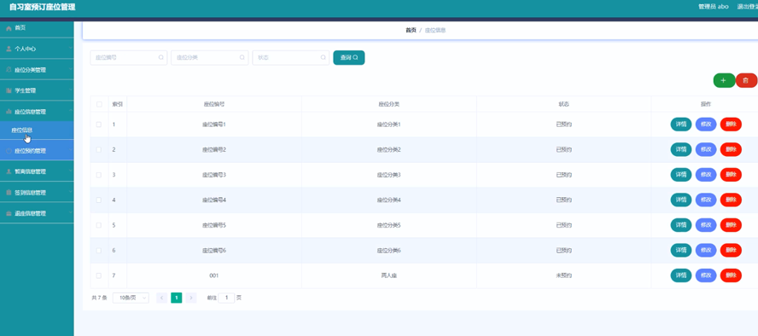Click the chart icon beside 座位信息管理
This screenshot has height=336, width=758.
point(9,112)
